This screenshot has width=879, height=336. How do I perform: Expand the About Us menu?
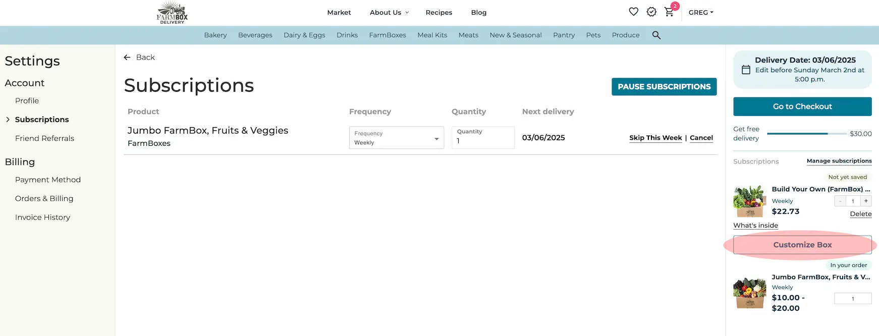389,13
